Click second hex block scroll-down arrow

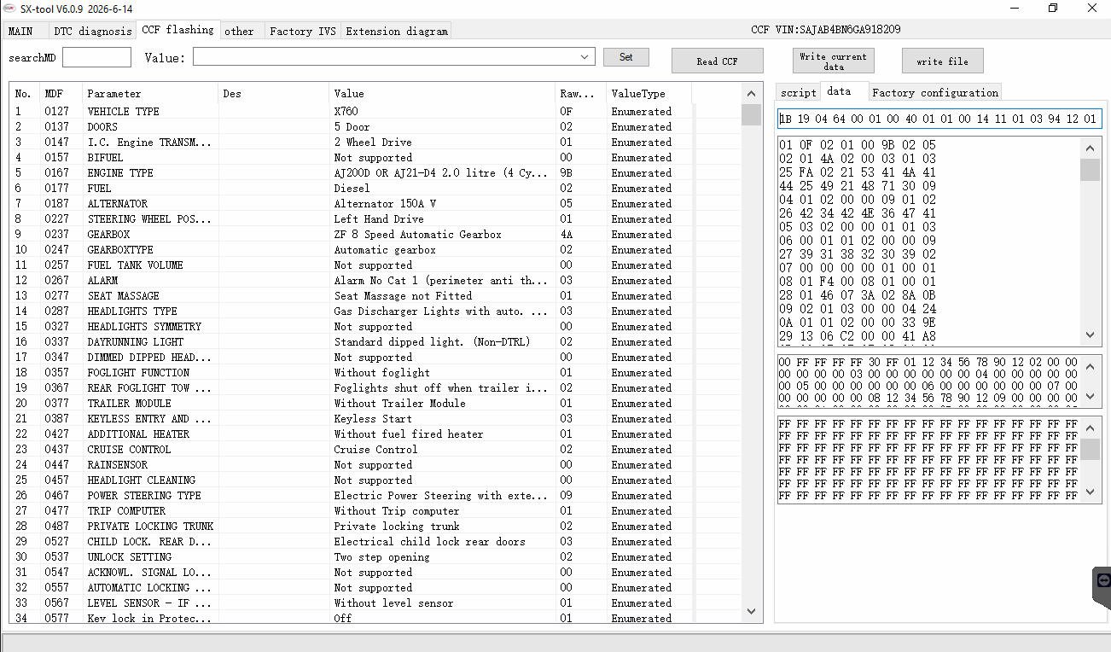click(x=1091, y=396)
